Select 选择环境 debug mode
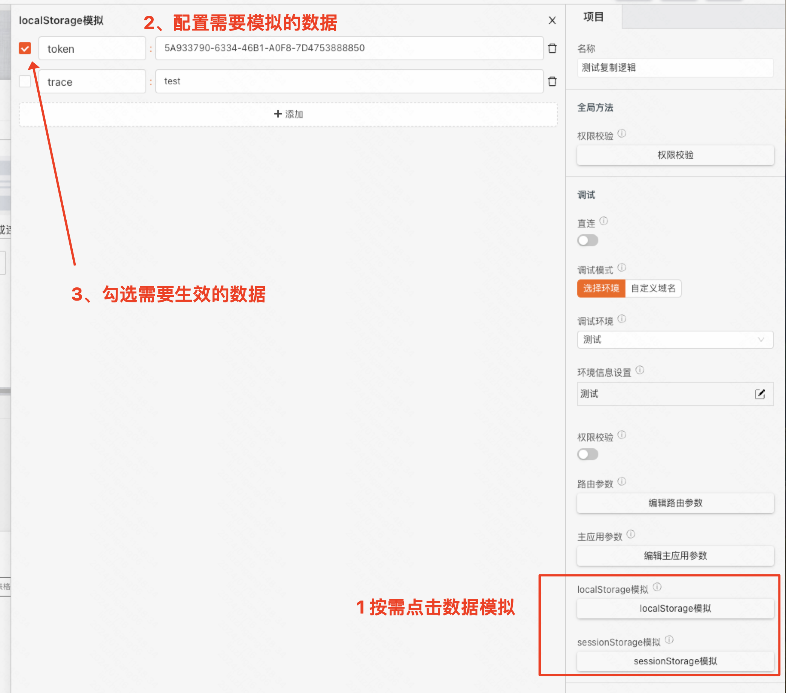Viewport: 786px width, 693px height. (601, 288)
